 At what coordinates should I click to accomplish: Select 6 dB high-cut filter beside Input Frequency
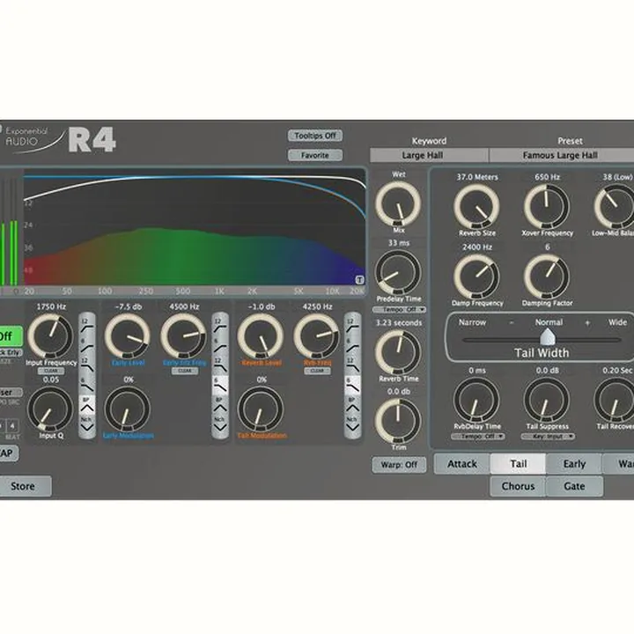tap(87, 384)
